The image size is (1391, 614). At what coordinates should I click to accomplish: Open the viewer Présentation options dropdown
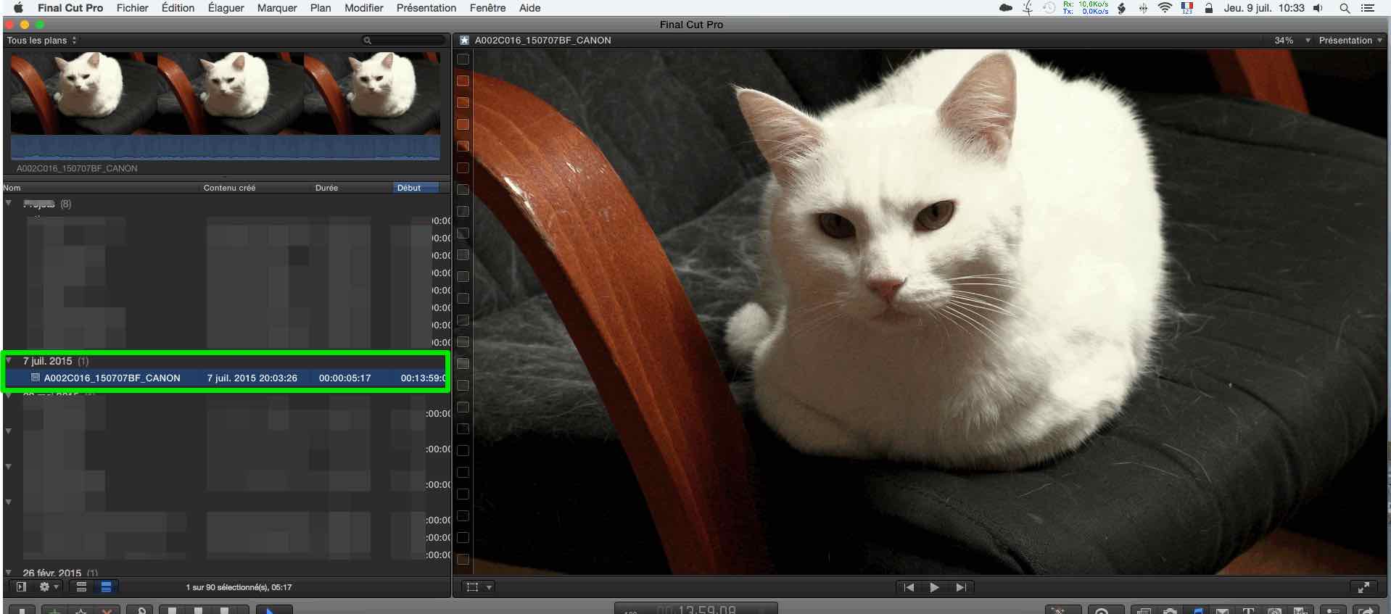(x=1350, y=41)
